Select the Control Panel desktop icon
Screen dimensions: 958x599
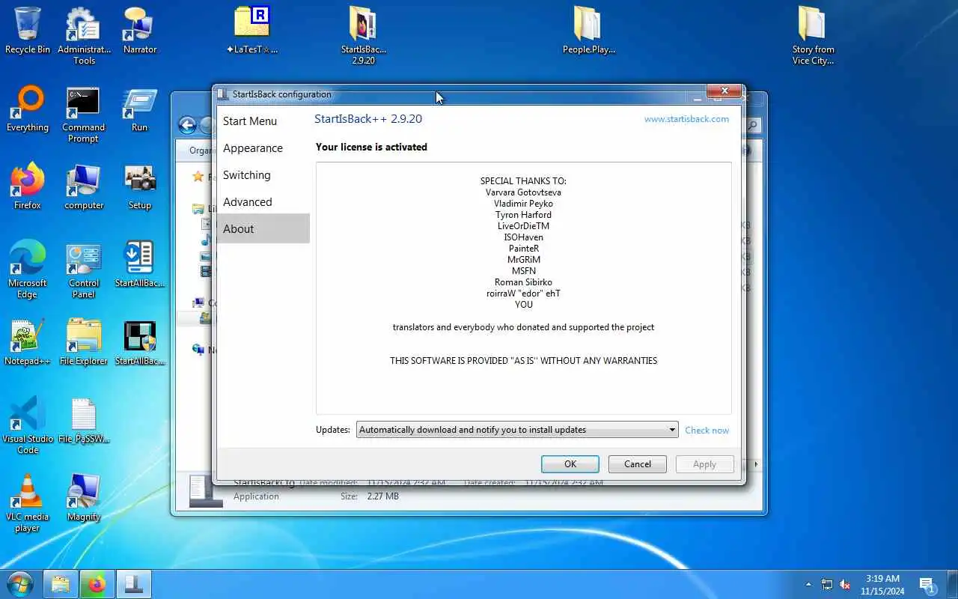[x=84, y=269]
